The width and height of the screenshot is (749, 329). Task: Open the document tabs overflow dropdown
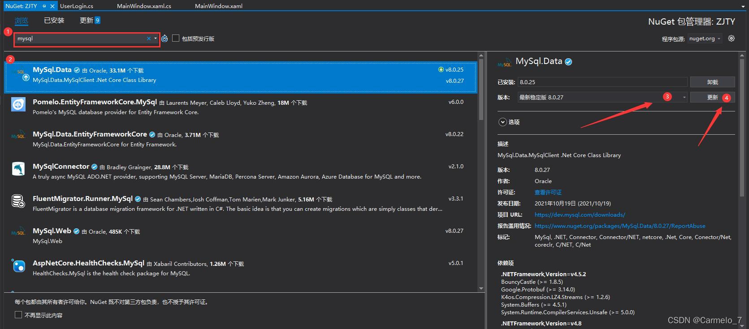[743, 6]
